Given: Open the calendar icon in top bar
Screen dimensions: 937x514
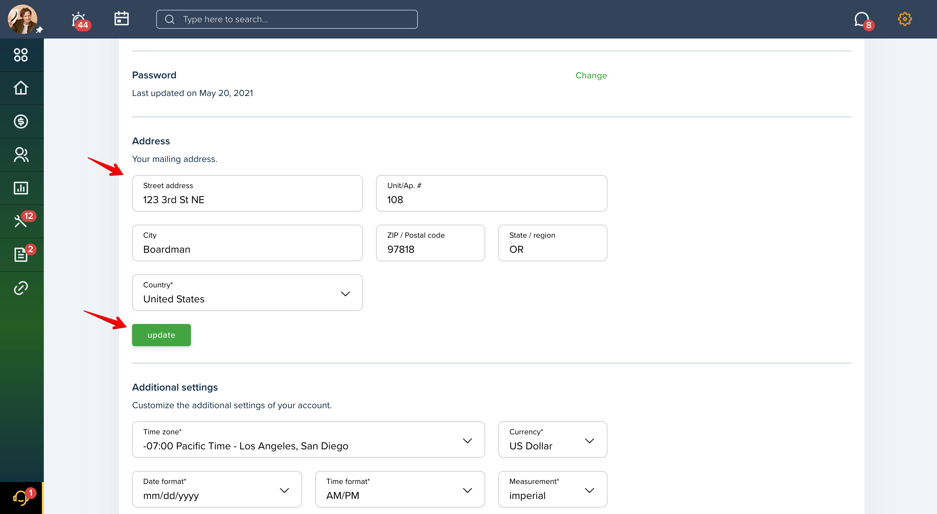Looking at the screenshot, I should (x=122, y=19).
